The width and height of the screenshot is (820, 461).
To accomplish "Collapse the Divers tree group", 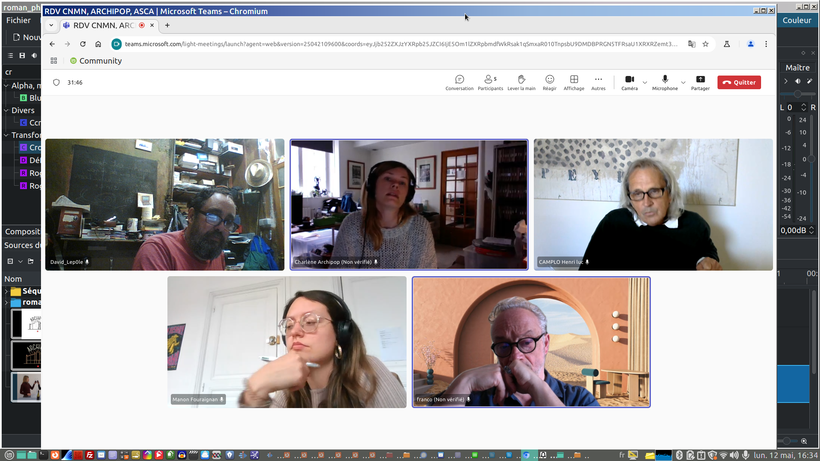I will pos(6,110).
